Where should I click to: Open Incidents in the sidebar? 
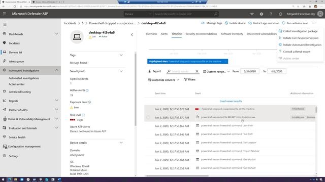[x=14, y=43]
